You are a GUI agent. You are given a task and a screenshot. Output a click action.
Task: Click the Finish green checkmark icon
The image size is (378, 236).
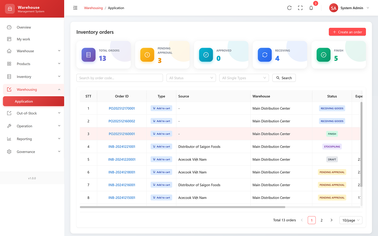[323, 55]
